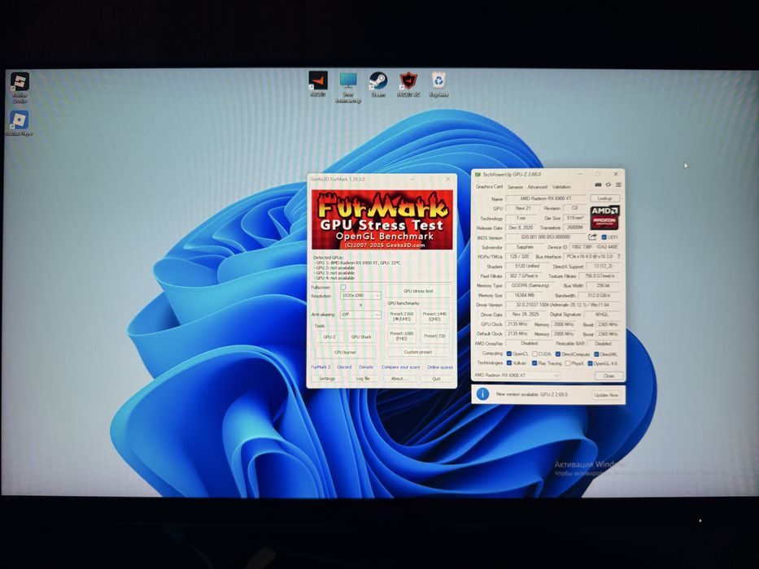Open the Online scores link

coord(440,367)
